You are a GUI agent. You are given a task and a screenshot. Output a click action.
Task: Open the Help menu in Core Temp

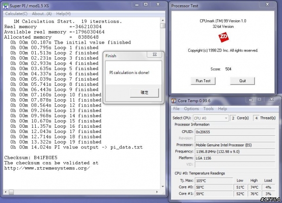coord(223,109)
